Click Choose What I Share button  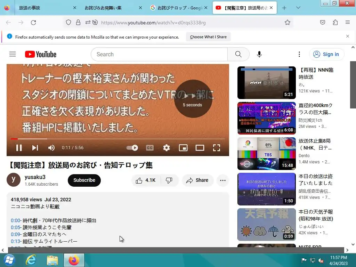point(208,37)
